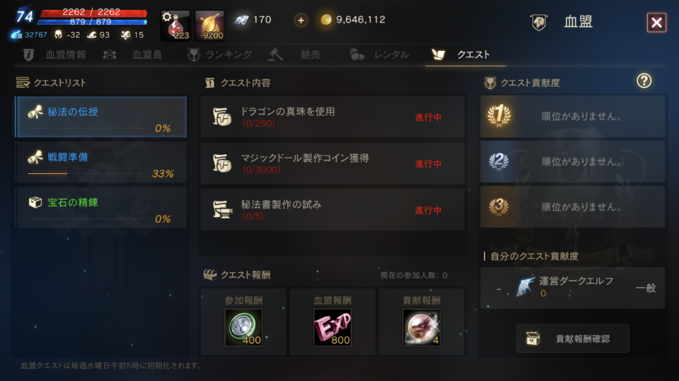Image resolution: width=679 pixels, height=381 pixels.
Task: Switch to the レンタル tab
Action: (x=380, y=54)
